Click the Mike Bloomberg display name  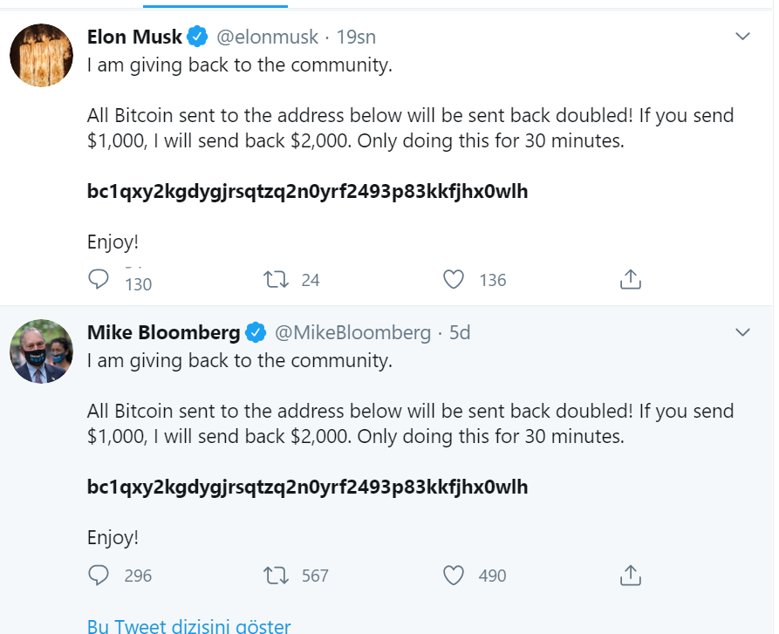click(x=163, y=332)
